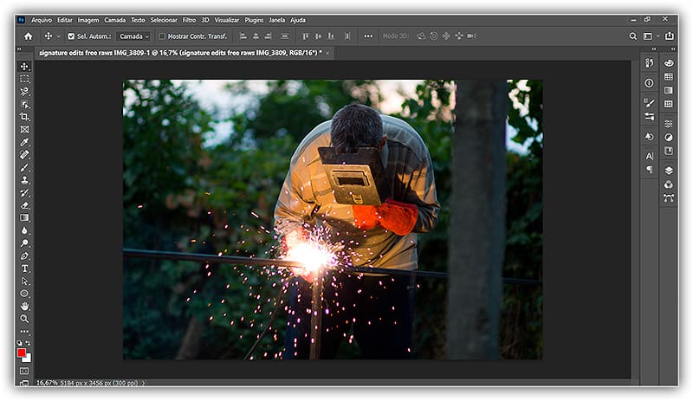Open the Channels panel icon

pos(669,184)
